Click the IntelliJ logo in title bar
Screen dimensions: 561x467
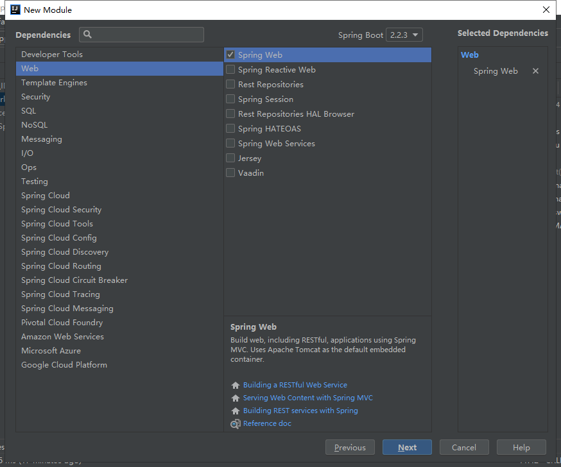[x=15, y=10]
